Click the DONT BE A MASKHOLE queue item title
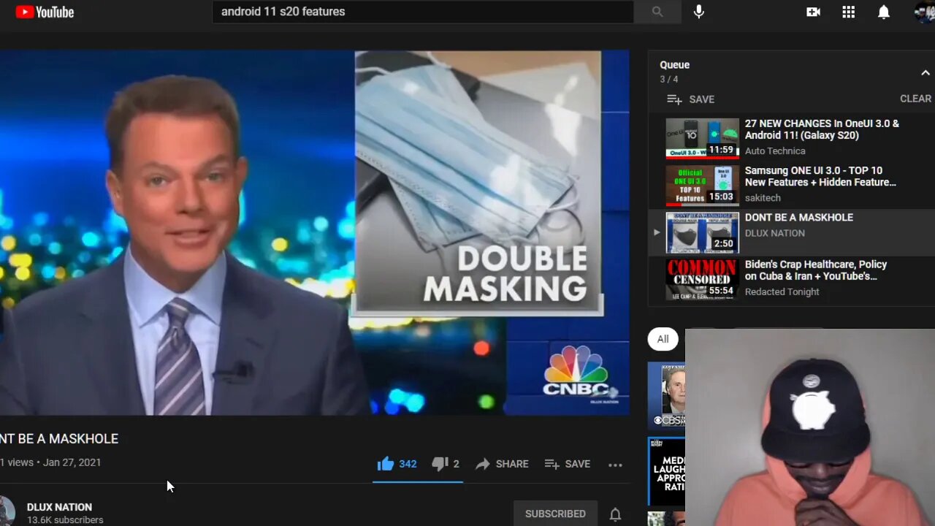The image size is (935, 526). click(799, 218)
